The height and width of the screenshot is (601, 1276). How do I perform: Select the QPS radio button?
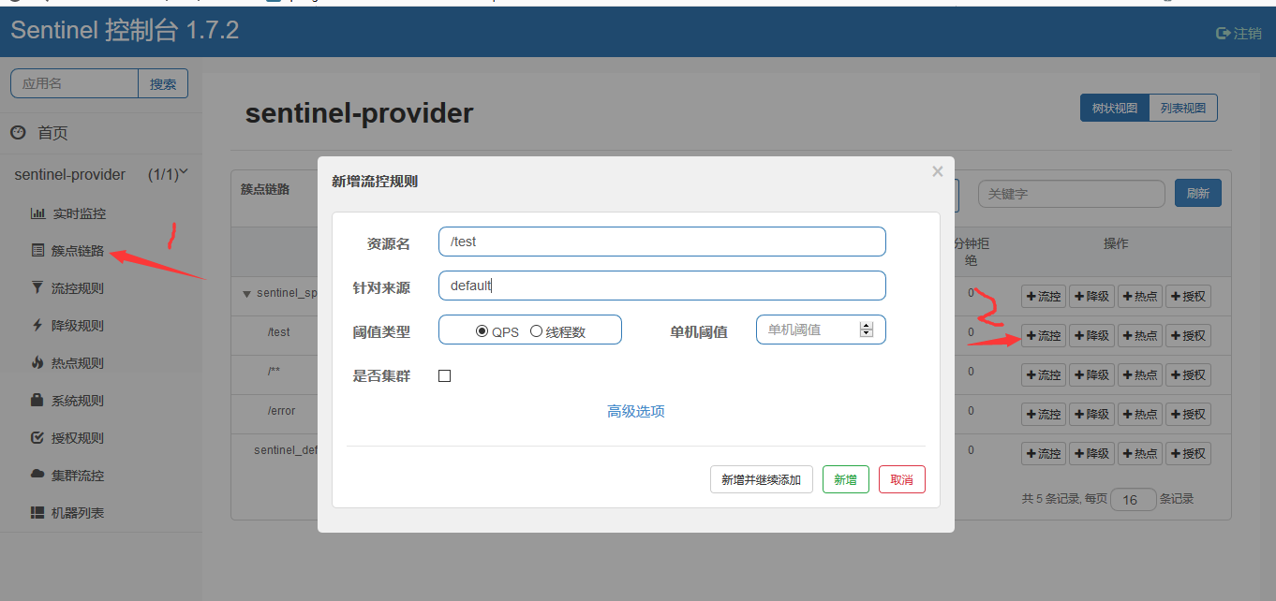click(482, 330)
